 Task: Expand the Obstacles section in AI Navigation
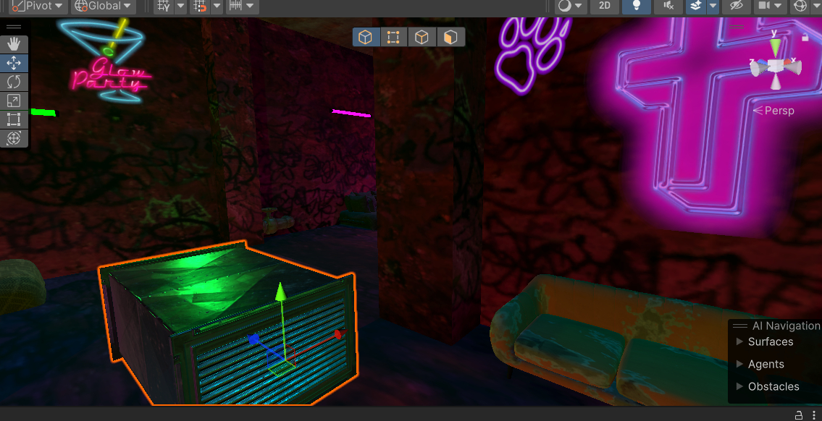tap(739, 386)
